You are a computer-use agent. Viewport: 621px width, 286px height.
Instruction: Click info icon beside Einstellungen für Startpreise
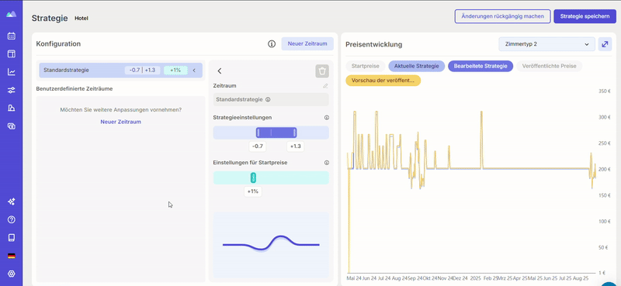coord(327,163)
